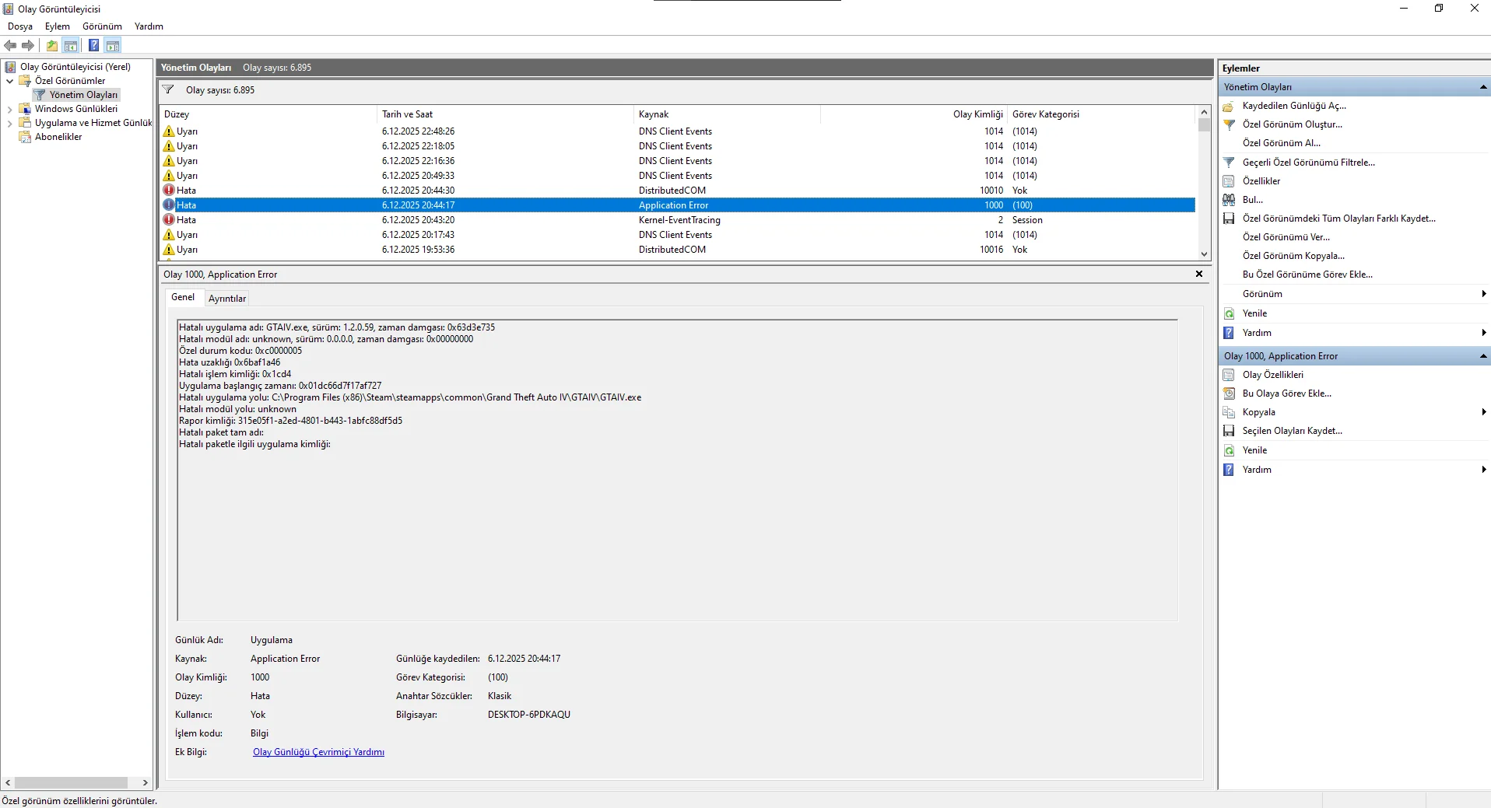Viewport: 1491px width, 808px height.
Task: Click the console tree scrollbar right arrow
Action: pos(146,783)
